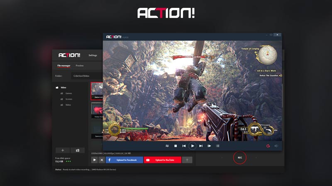The width and height of the screenshot is (332, 186).
Task: Open the Settings menu
Action: pyautogui.click(x=93, y=55)
